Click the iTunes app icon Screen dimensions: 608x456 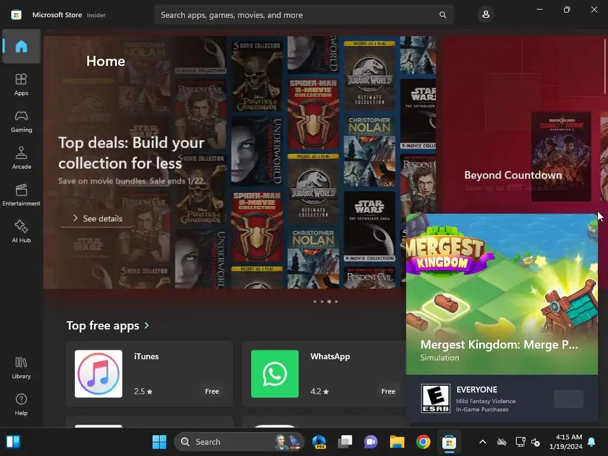pyautogui.click(x=99, y=374)
